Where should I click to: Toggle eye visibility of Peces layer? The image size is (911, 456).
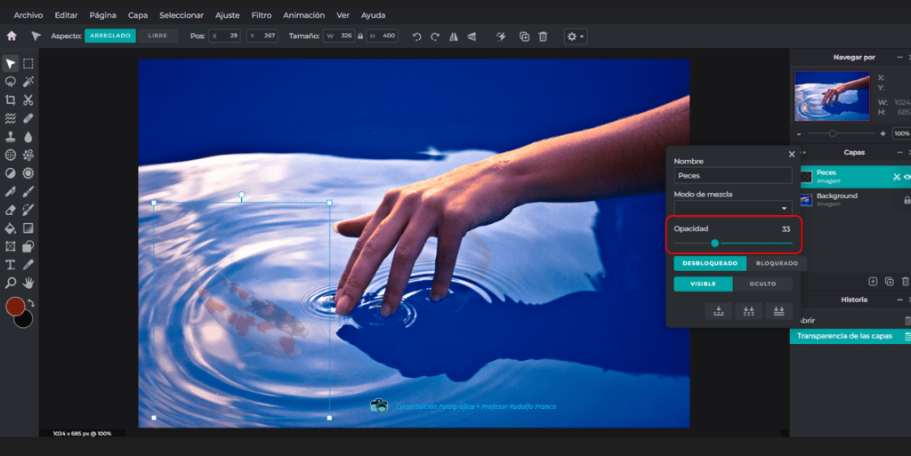pyautogui.click(x=907, y=177)
